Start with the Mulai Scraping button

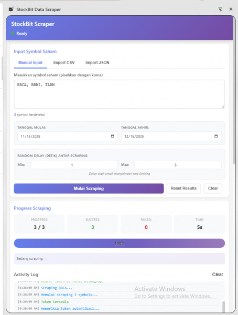pyautogui.click(x=89, y=188)
